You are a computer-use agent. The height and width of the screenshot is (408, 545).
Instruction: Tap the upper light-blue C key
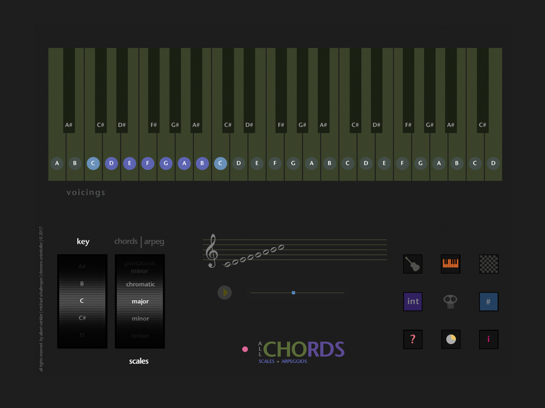220,163
